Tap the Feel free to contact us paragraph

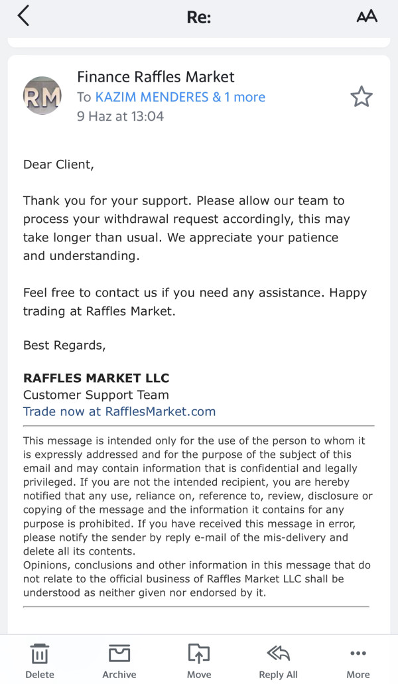click(194, 302)
